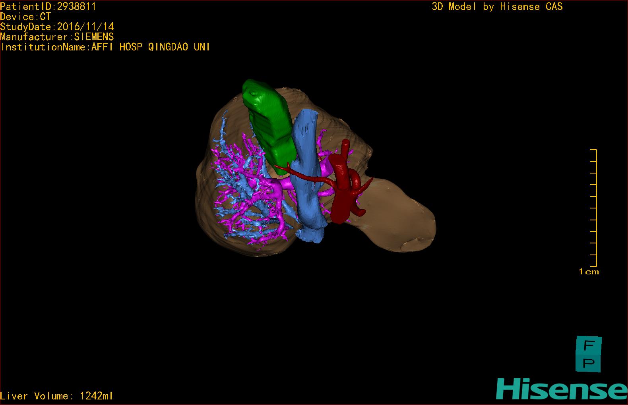
Task: Click the Device:CT label
Action: tap(25, 17)
